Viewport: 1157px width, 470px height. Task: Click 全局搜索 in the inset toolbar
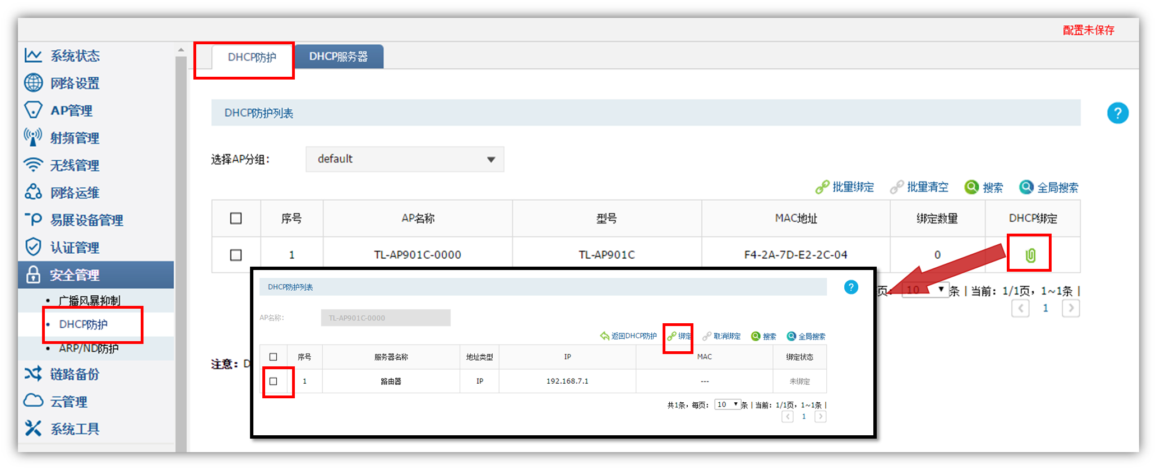coord(806,336)
